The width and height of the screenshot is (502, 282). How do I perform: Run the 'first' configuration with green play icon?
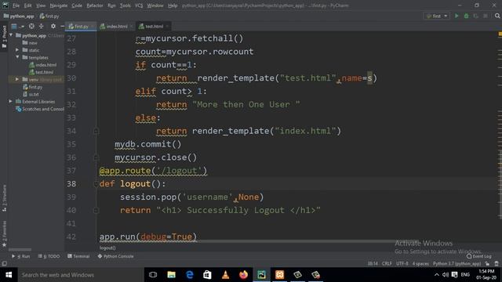click(x=457, y=16)
